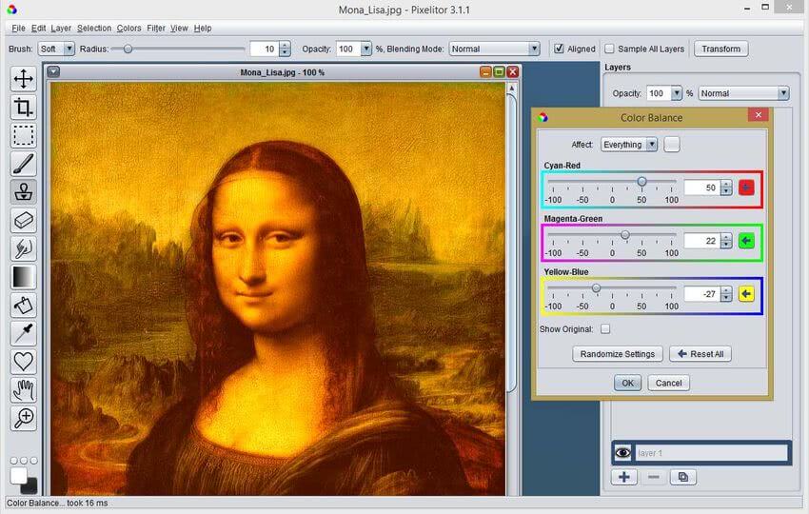The image size is (809, 514).
Task: Duplicate the layer with copy icon
Action: [x=682, y=477]
